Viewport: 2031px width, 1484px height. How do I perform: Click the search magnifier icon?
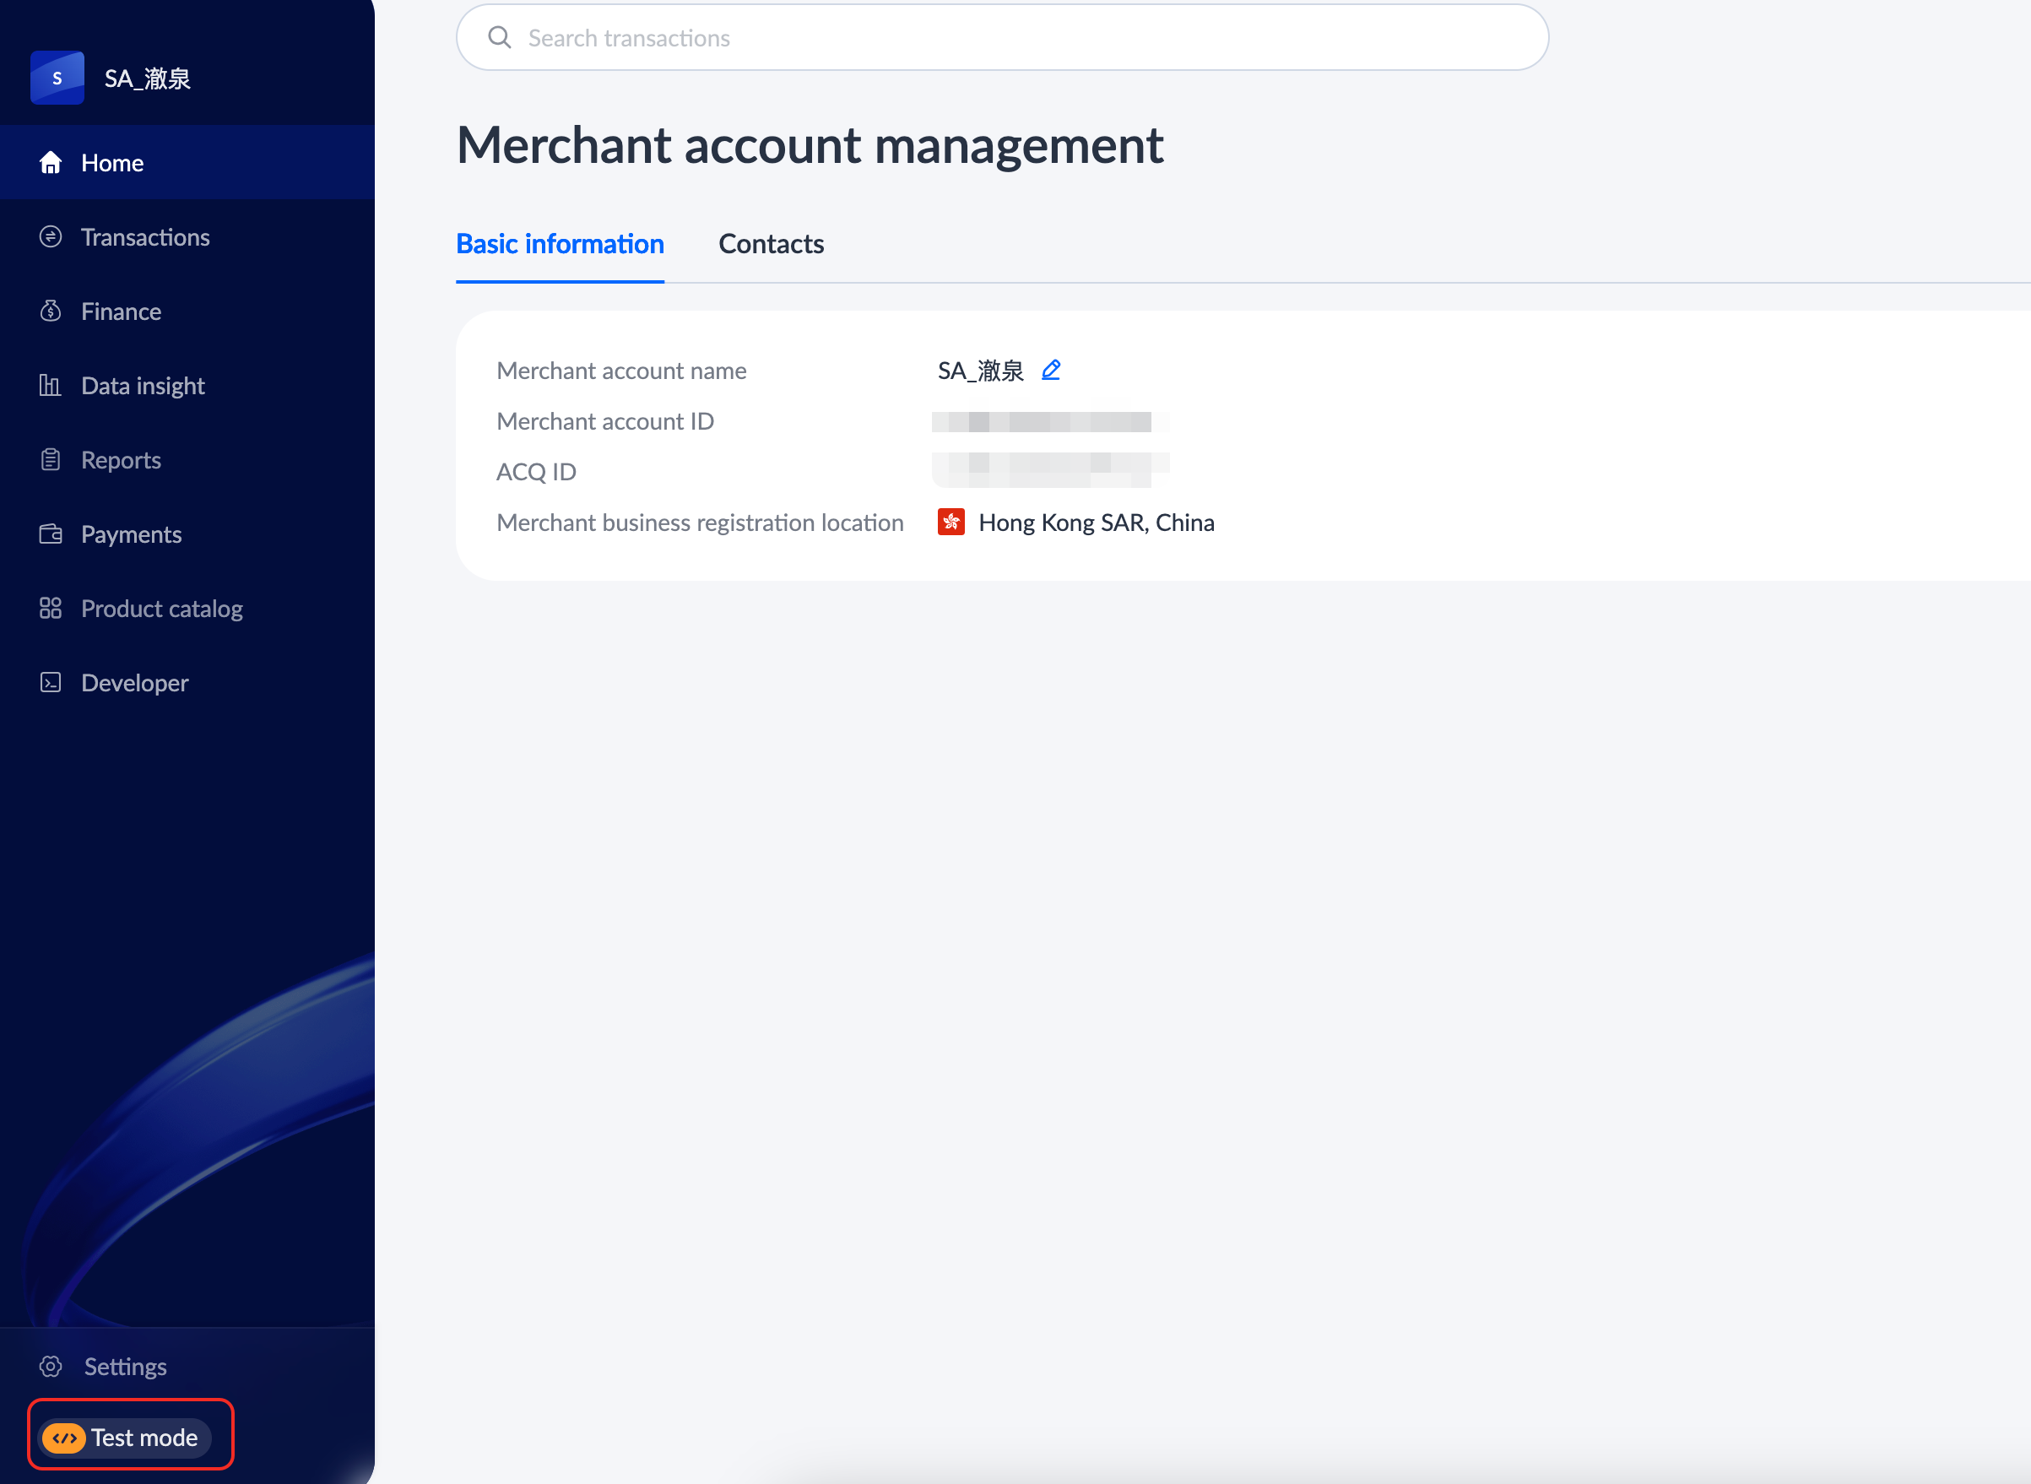click(x=500, y=38)
